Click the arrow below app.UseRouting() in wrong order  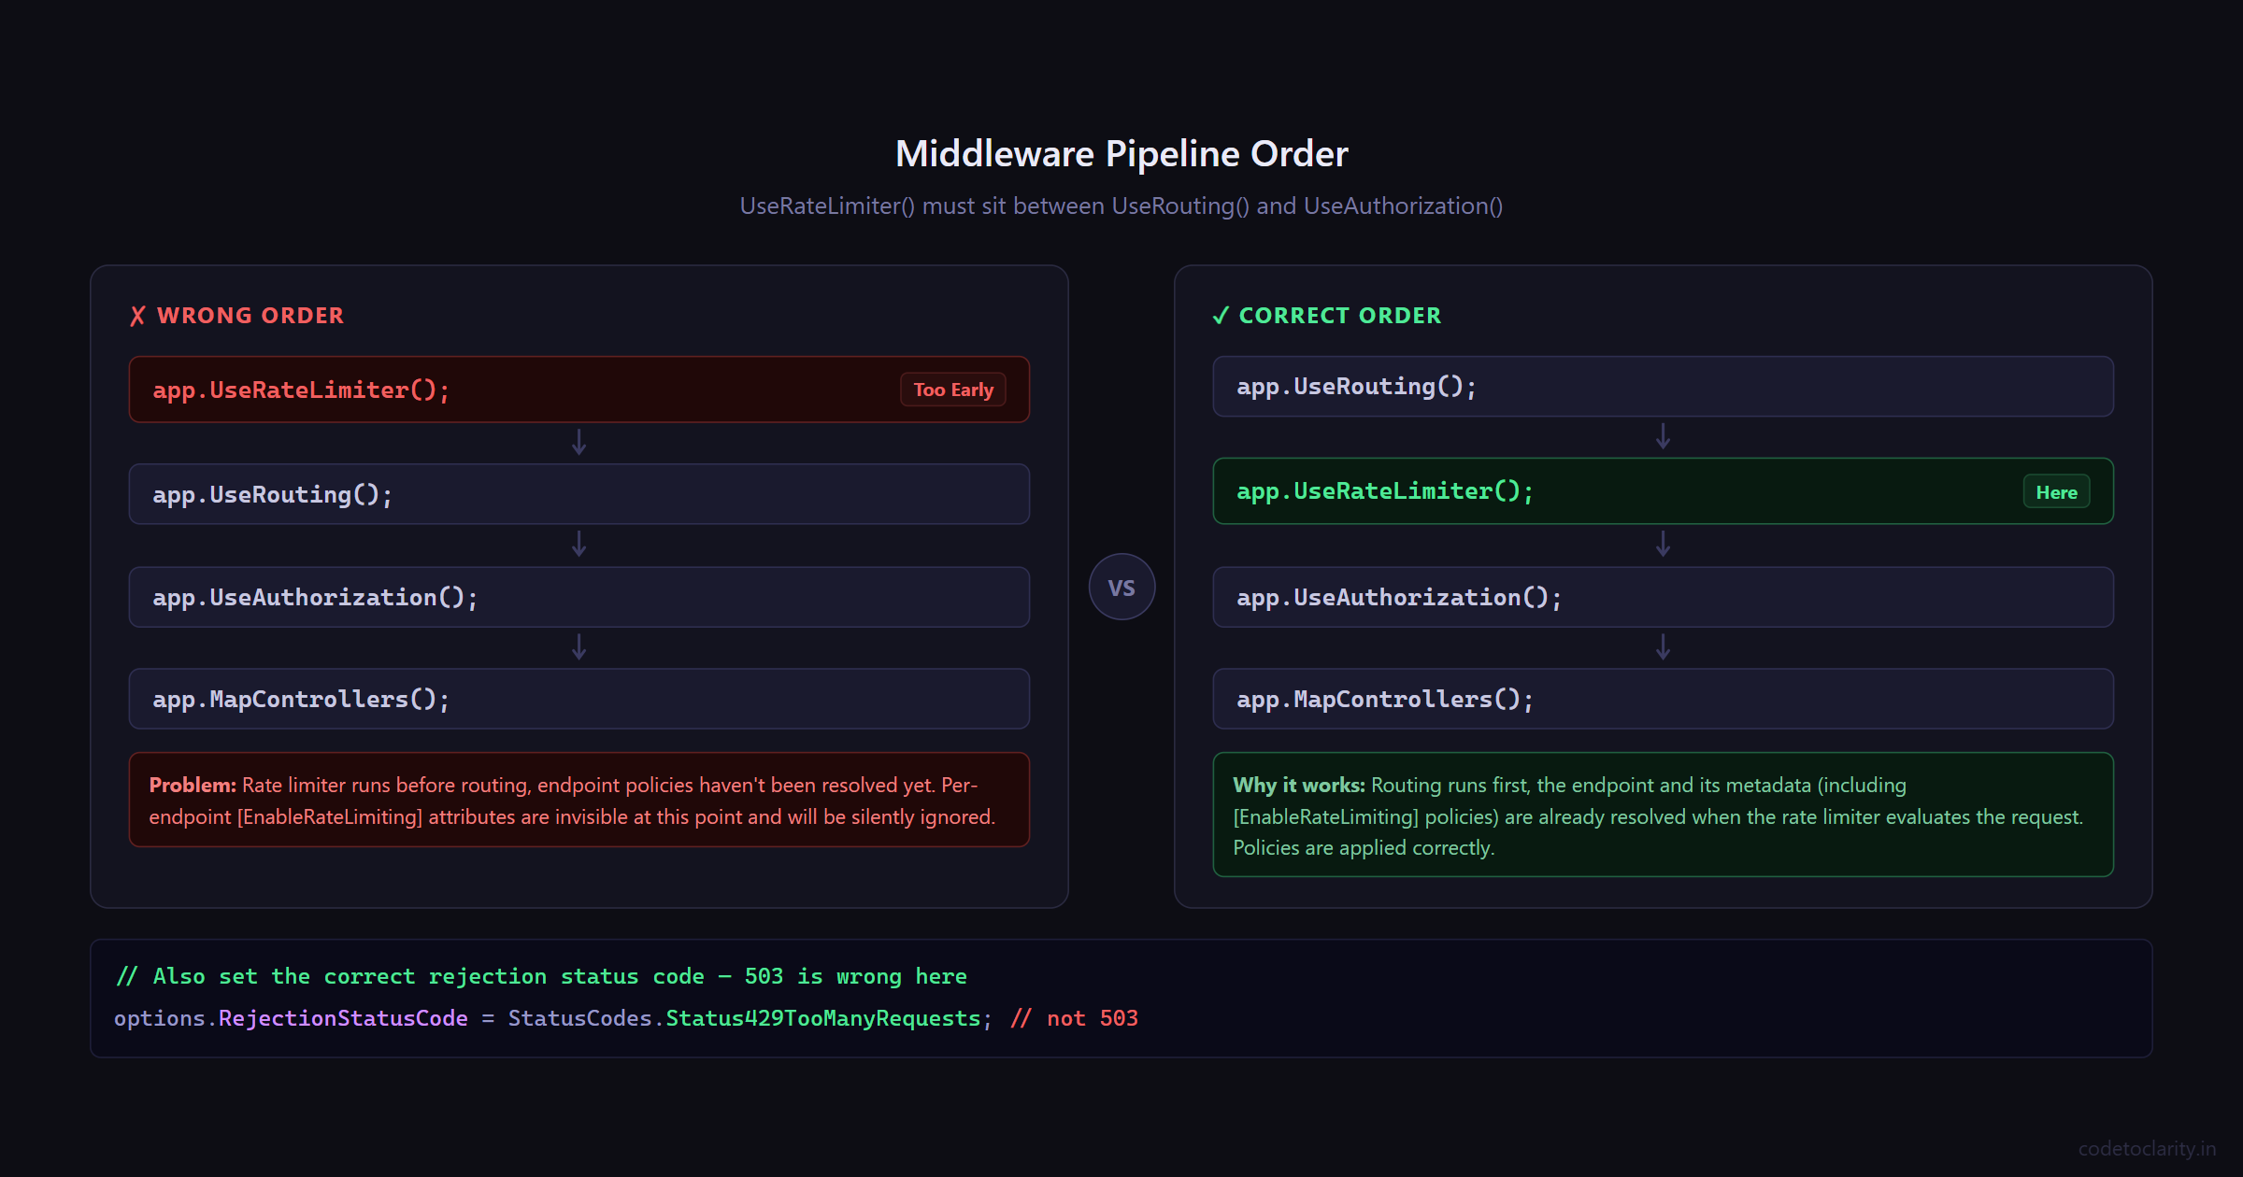point(579,543)
